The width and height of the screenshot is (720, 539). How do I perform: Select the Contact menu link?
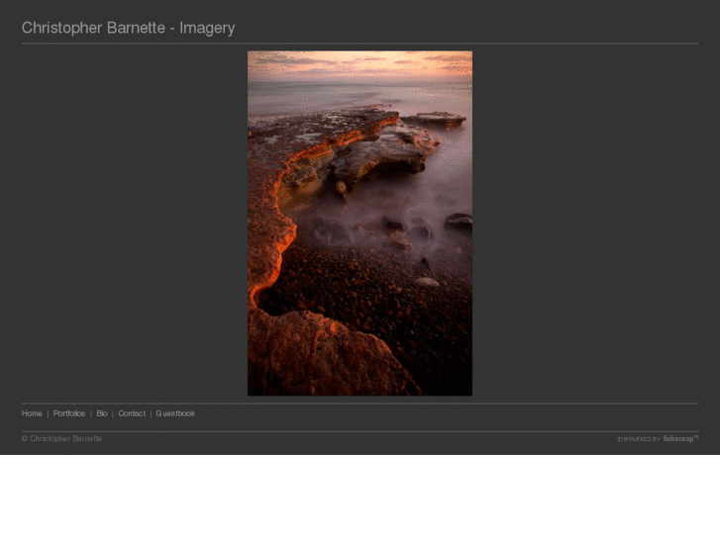[x=132, y=413]
